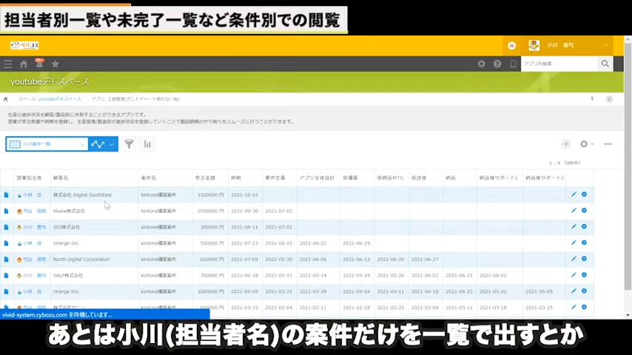Sort by 仮構築 column header

pyautogui.click(x=350, y=177)
